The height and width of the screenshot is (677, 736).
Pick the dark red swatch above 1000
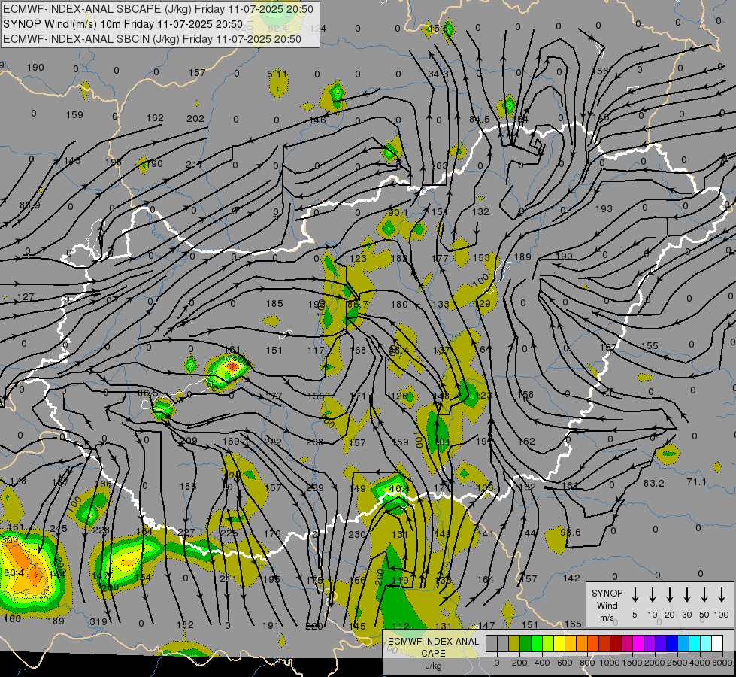(616, 644)
